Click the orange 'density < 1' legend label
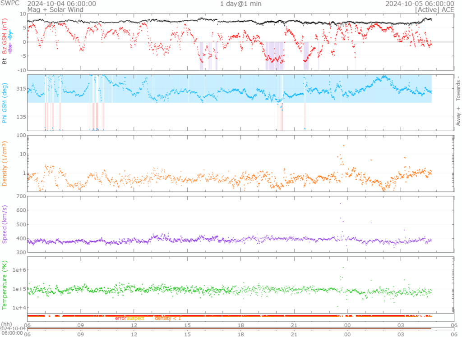This screenshot has width=462, height=337. tap(168, 319)
